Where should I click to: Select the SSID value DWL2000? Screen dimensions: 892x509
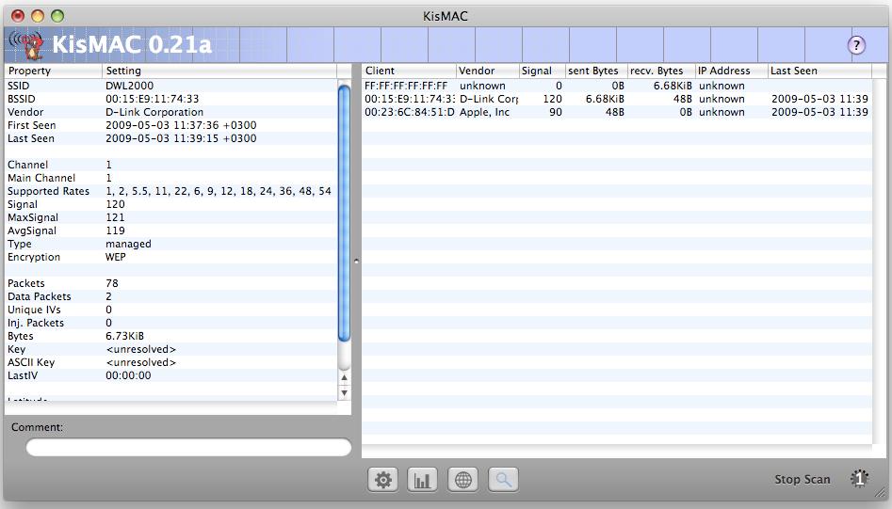tap(129, 86)
